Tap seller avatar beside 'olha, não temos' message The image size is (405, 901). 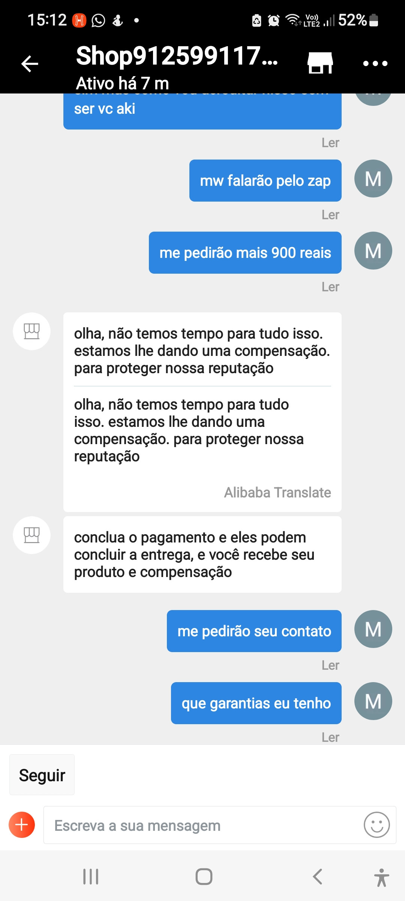click(x=31, y=331)
